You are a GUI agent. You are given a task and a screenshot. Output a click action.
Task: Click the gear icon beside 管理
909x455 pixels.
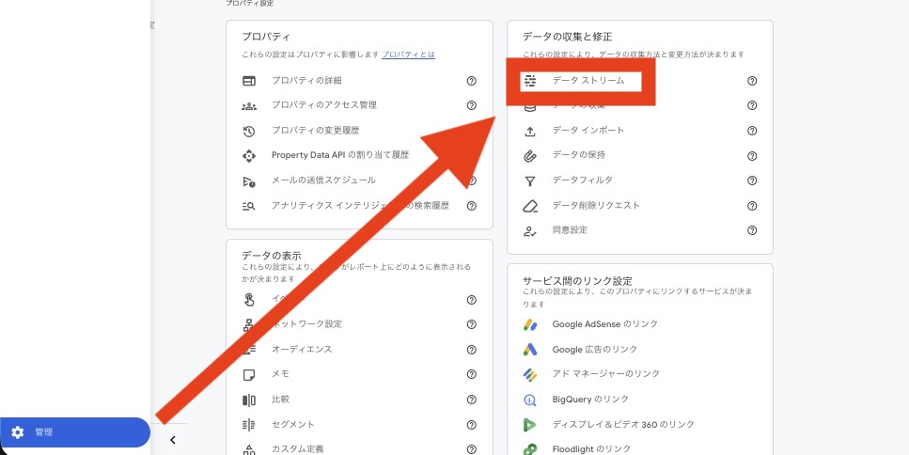click(18, 432)
